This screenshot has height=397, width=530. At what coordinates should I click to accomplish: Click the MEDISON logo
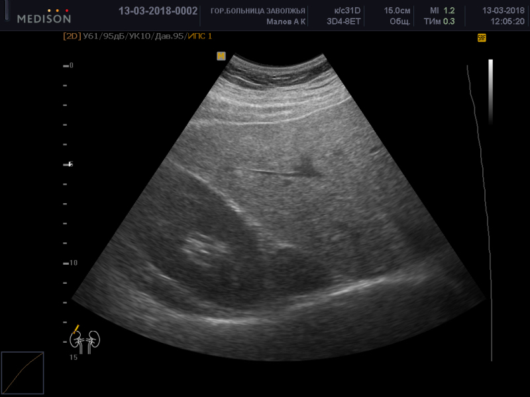pyautogui.click(x=44, y=17)
